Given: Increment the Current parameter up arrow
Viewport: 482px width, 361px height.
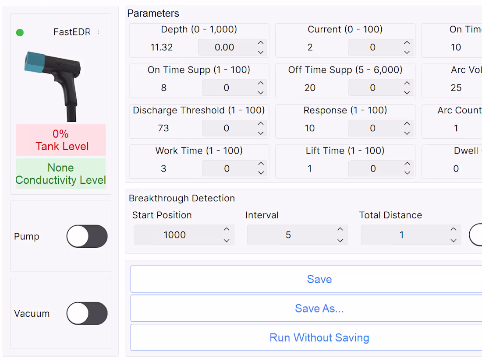Looking at the screenshot, I should [407, 43].
